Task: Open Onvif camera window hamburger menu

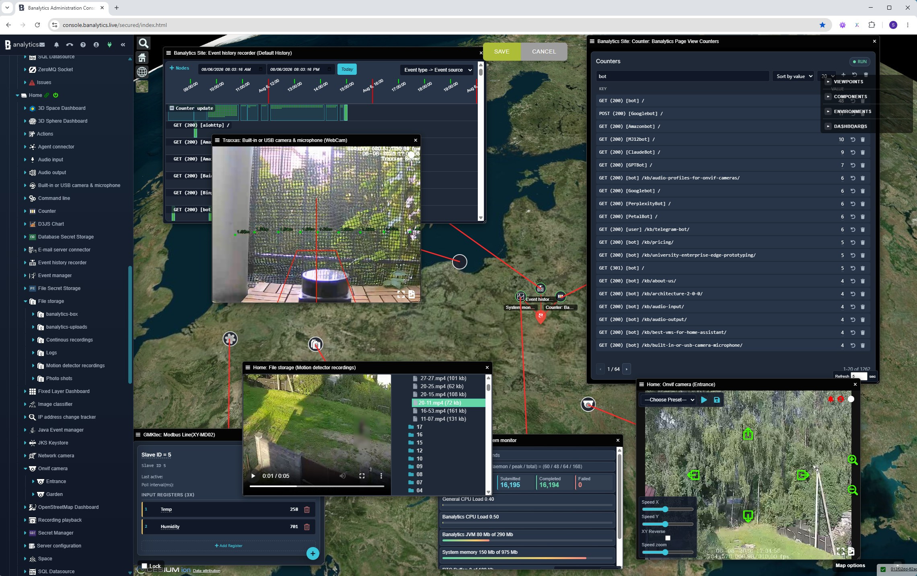Action: tap(641, 385)
